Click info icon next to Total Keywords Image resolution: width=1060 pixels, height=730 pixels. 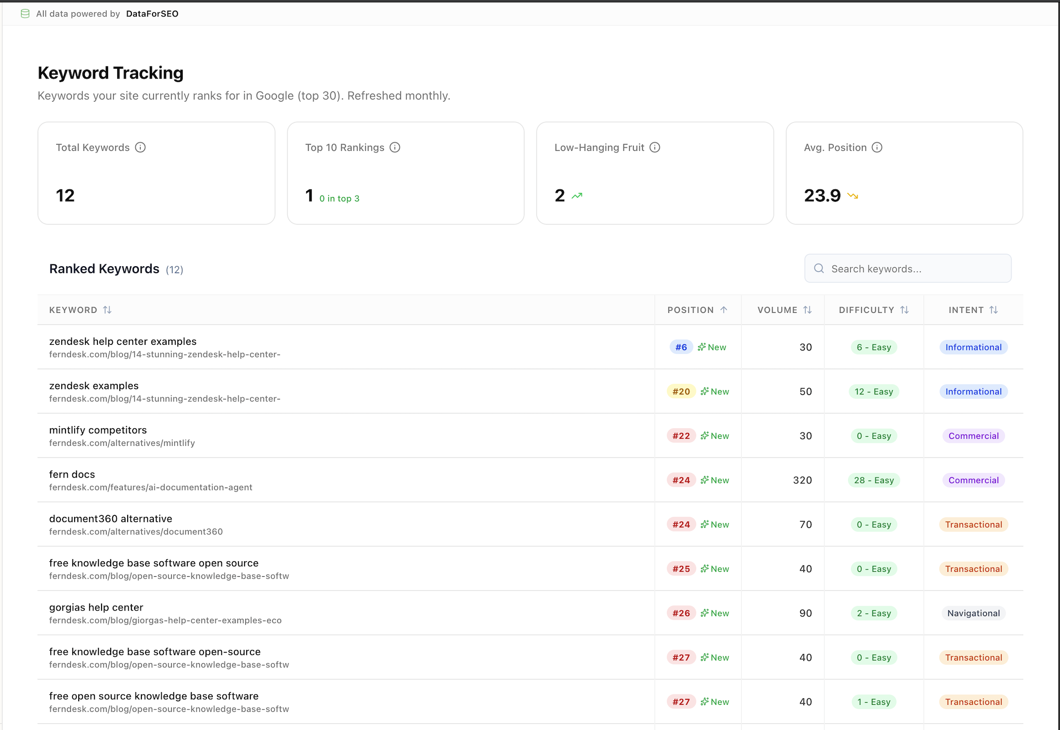click(x=141, y=147)
